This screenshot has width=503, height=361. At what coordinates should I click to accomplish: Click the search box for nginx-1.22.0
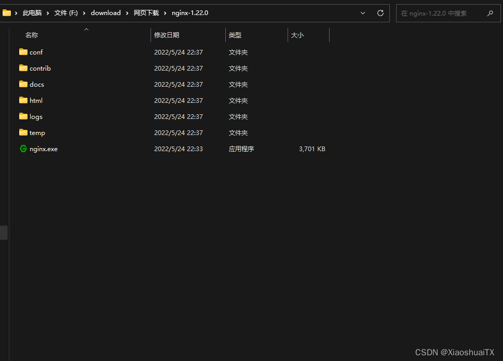click(448, 13)
